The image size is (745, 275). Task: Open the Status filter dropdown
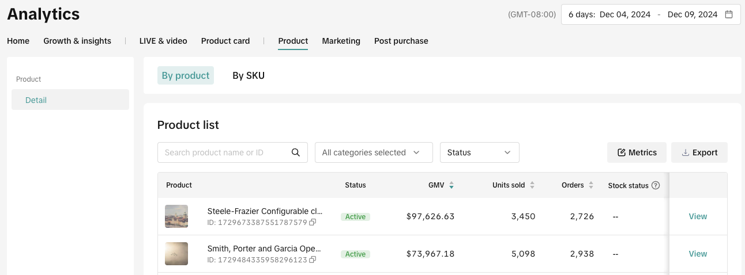pos(479,152)
